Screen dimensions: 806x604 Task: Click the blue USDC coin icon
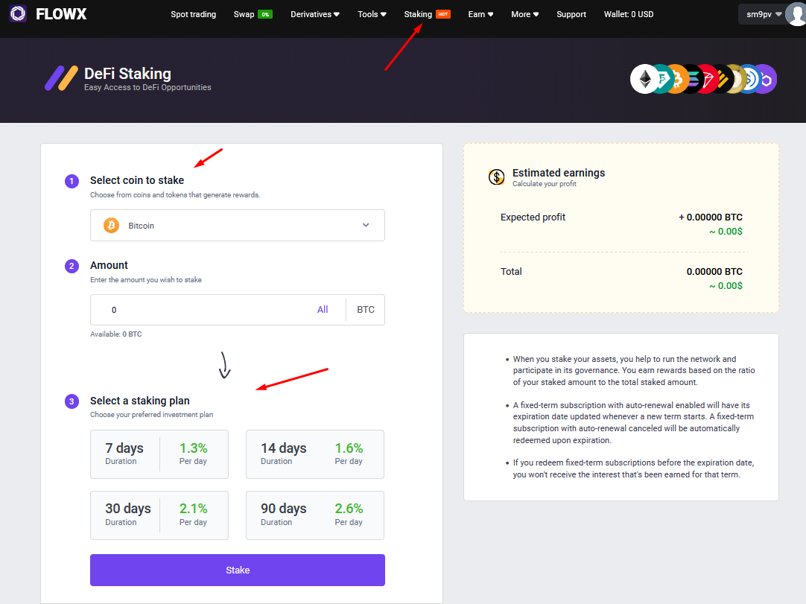(x=752, y=79)
